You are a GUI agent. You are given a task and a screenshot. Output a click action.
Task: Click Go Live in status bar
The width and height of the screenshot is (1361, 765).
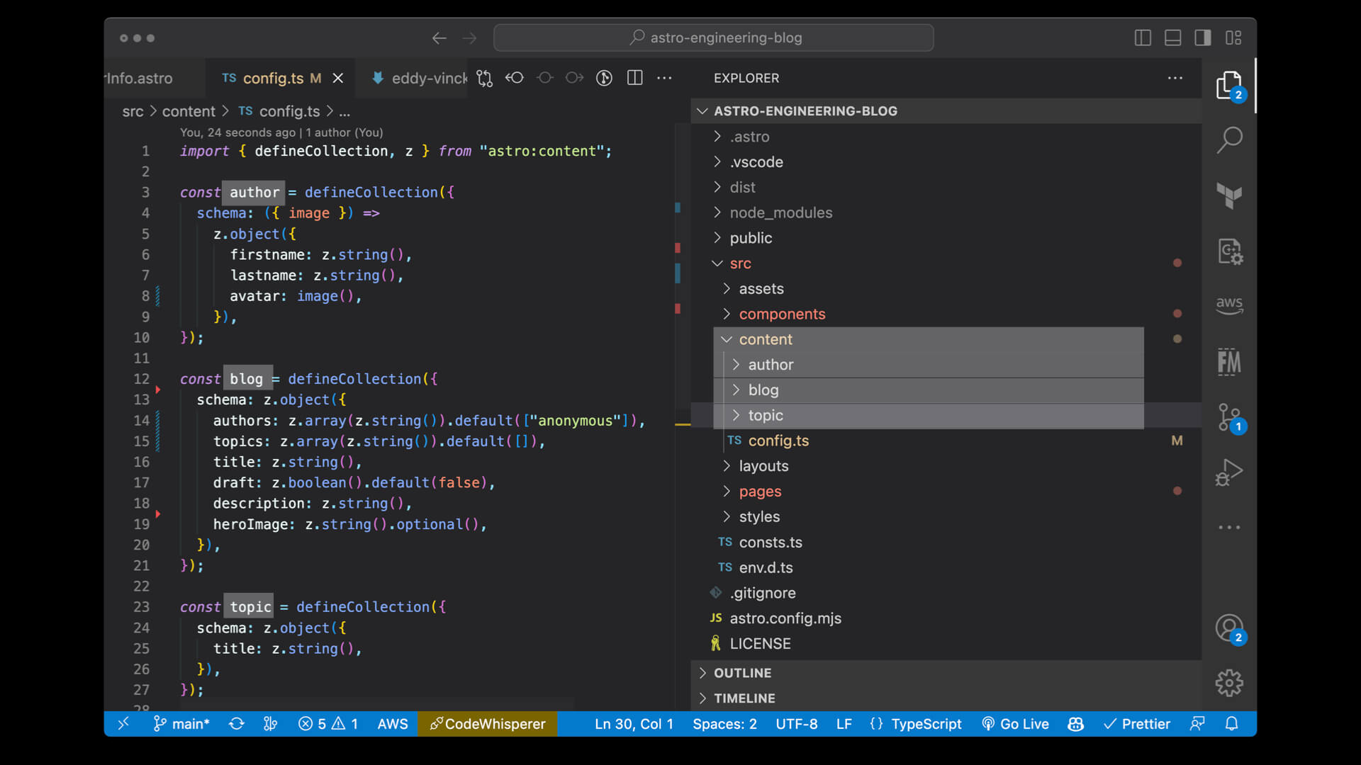(x=1015, y=724)
